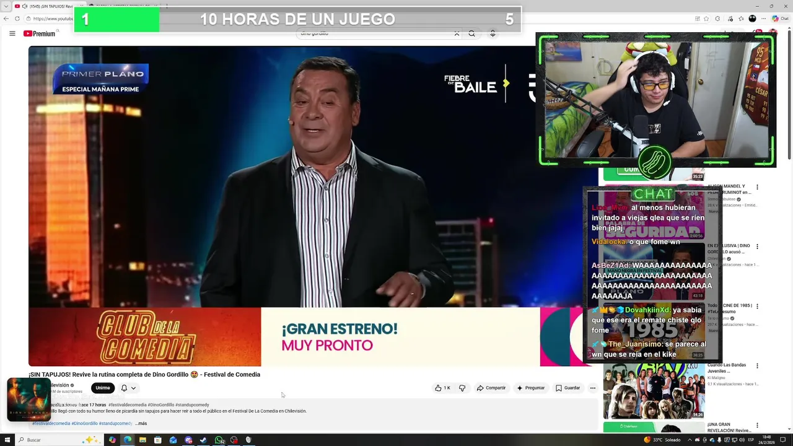The image size is (793, 446).
Task: Start voice search with the microphone icon
Action: point(493,33)
